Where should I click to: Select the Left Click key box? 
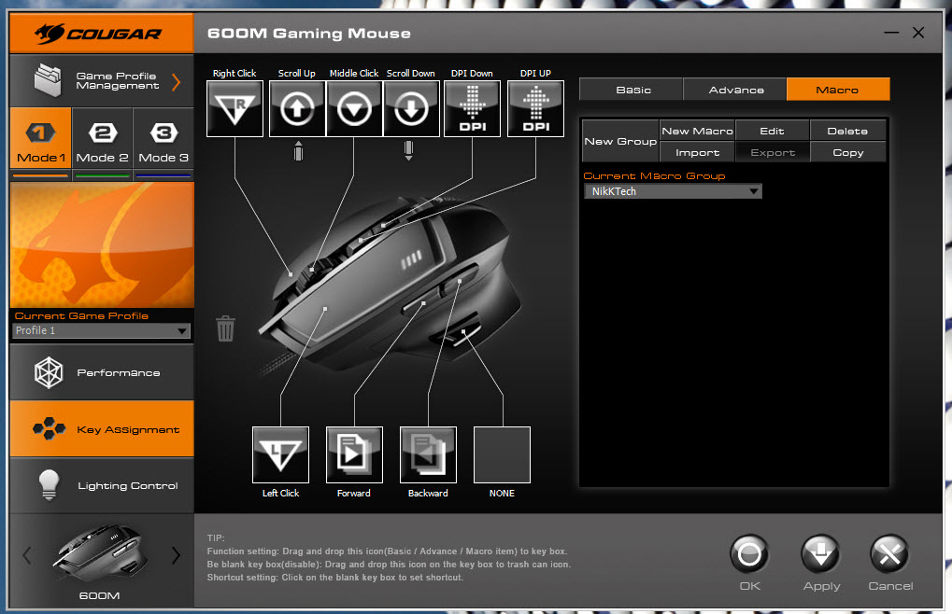point(280,454)
